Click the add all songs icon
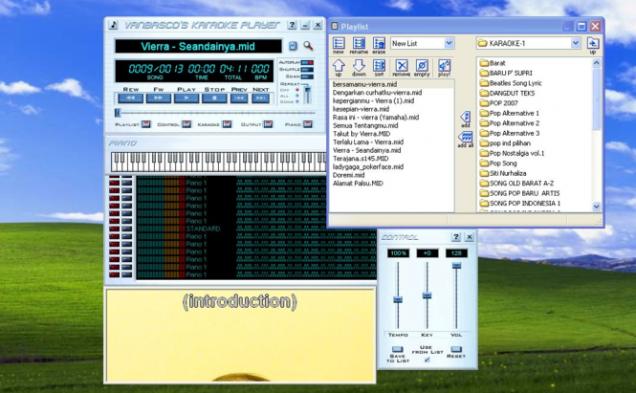Image resolution: width=636 pixels, height=393 pixels. pyautogui.click(x=465, y=137)
